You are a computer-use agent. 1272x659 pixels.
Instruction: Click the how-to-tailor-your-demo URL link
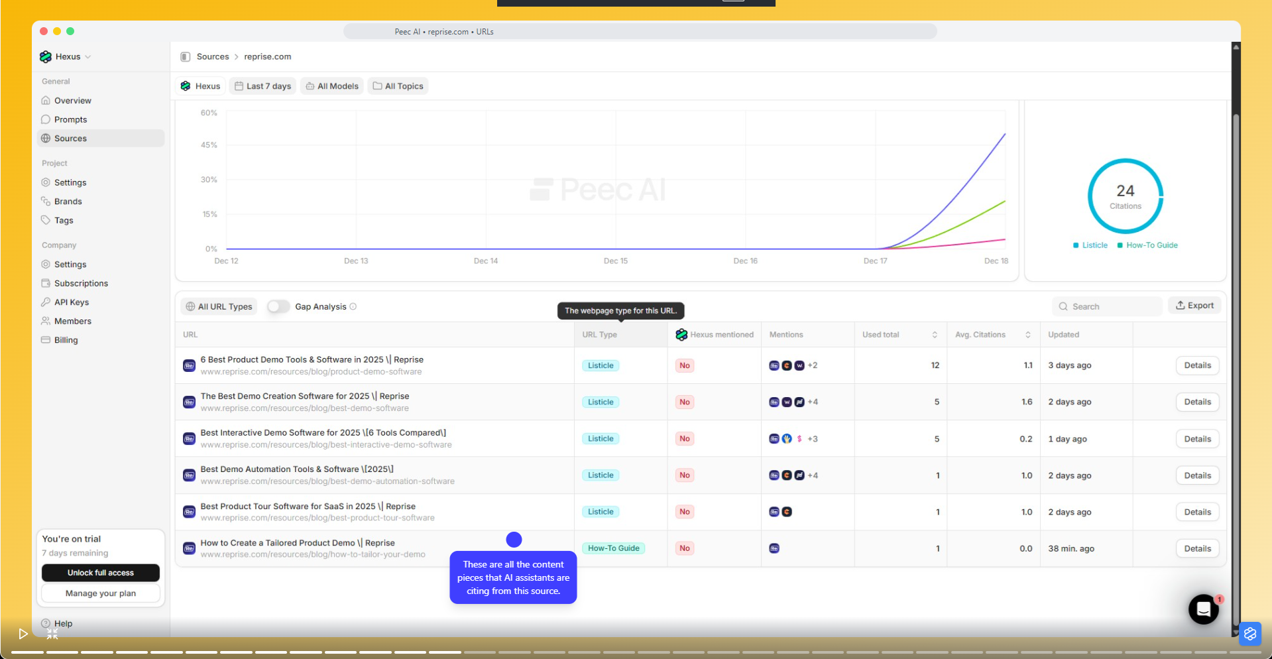[313, 554]
